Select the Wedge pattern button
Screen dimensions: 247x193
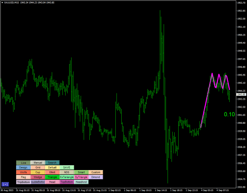coord(38,177)
